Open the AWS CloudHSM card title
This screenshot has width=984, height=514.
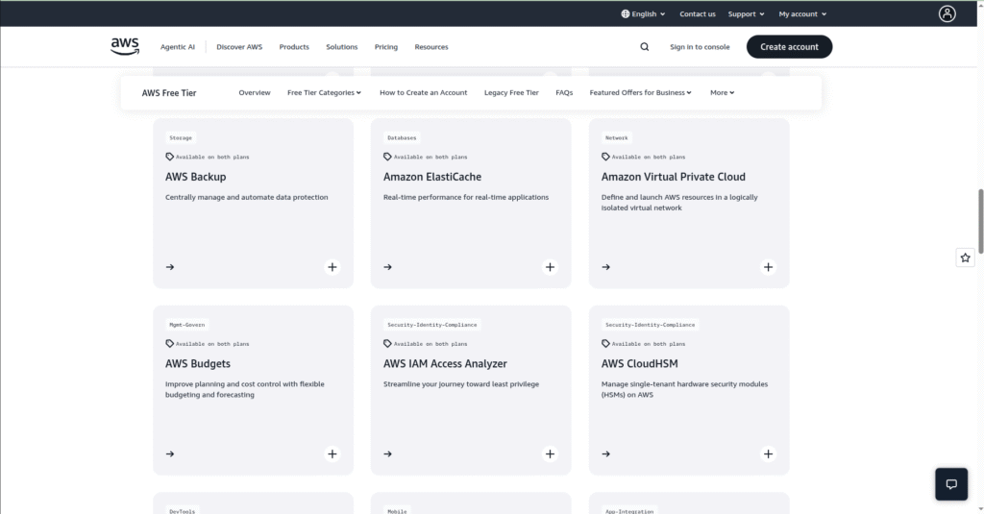click(639, 363)
